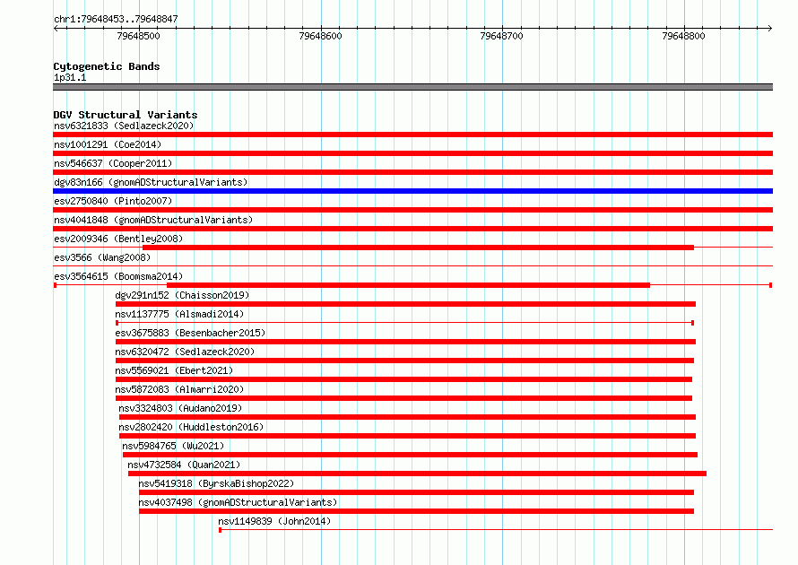Select the esv3566 (Wang2008) label
Screen dimensions: 798x565
click(102, 257)
